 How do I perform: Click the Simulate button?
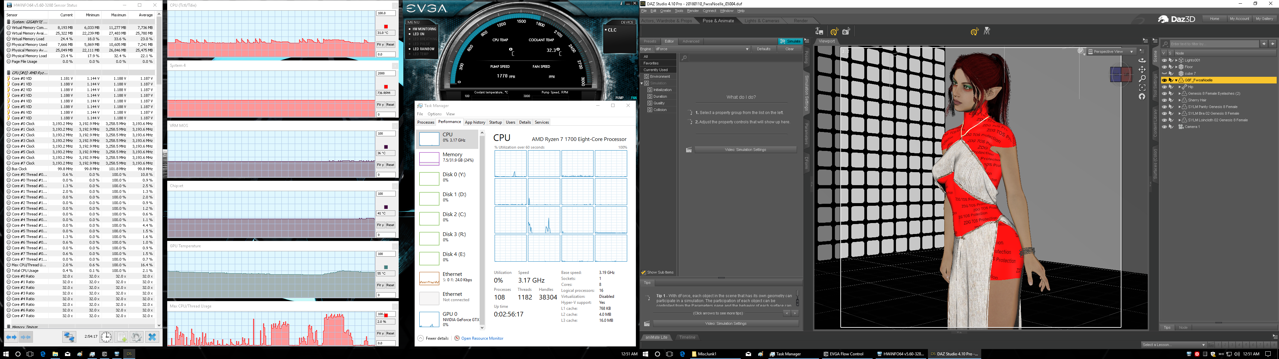point(790,41)
